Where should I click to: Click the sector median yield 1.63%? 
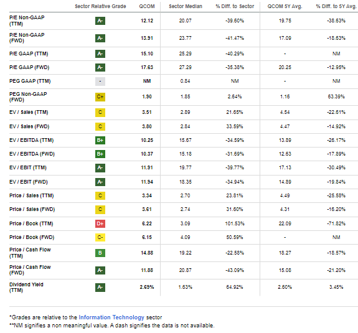coord(185,287)
